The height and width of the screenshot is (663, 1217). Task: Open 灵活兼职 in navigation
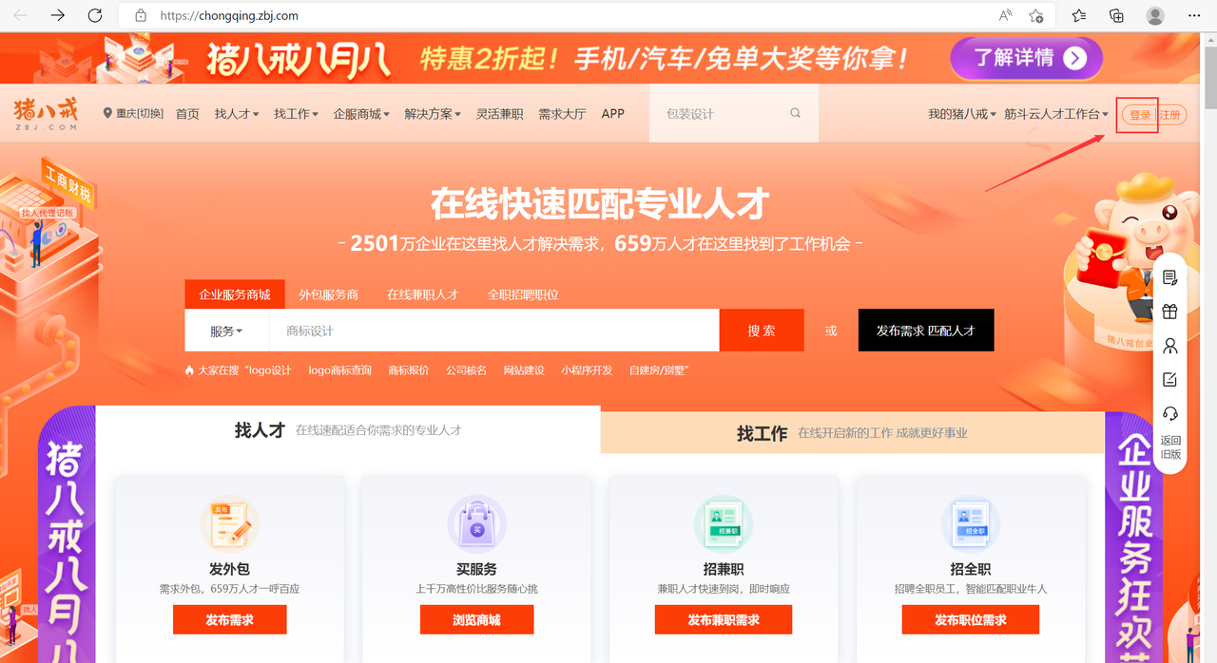pos(500,114)
